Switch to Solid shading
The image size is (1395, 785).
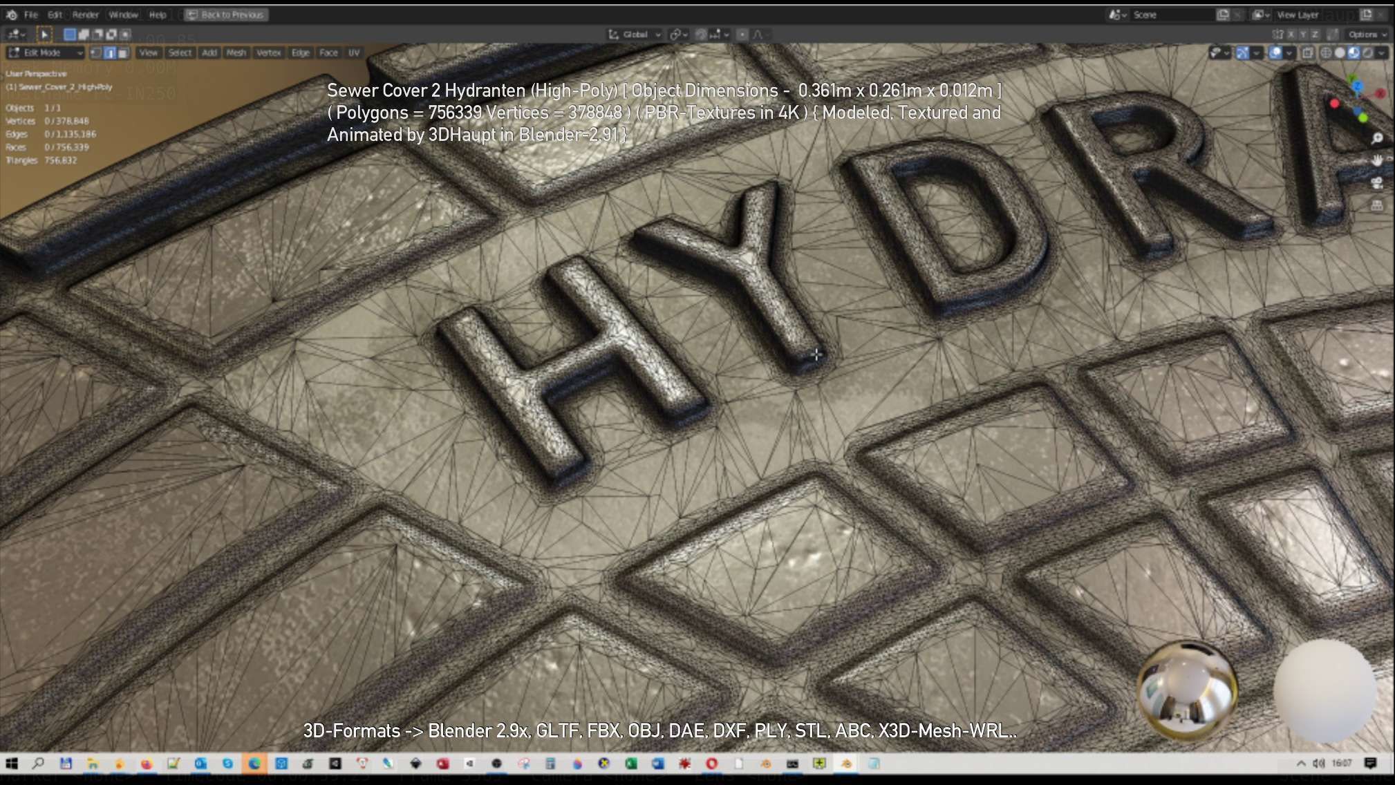tap(1340, 53)
